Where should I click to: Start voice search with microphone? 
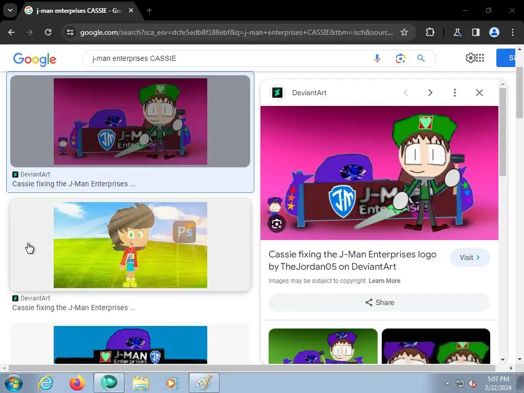[377, 58]
